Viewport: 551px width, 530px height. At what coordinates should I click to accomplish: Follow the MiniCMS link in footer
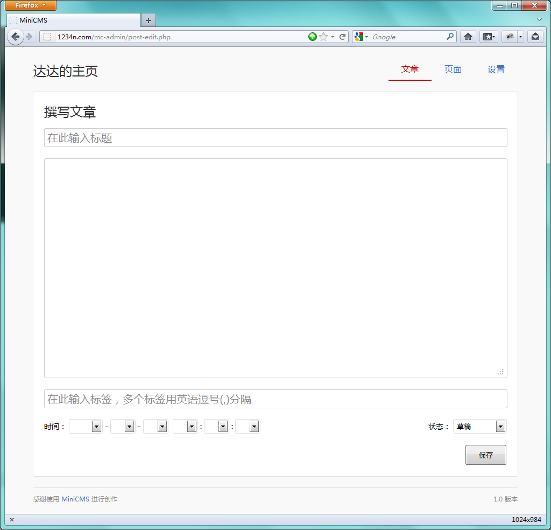[75, 499]
